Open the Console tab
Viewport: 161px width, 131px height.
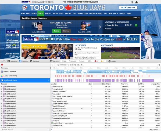tap(54, 61)
